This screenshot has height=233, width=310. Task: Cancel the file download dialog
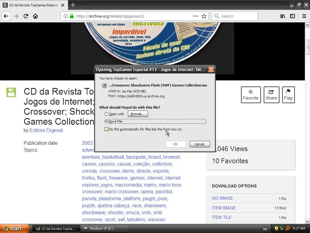coord(200,144)
